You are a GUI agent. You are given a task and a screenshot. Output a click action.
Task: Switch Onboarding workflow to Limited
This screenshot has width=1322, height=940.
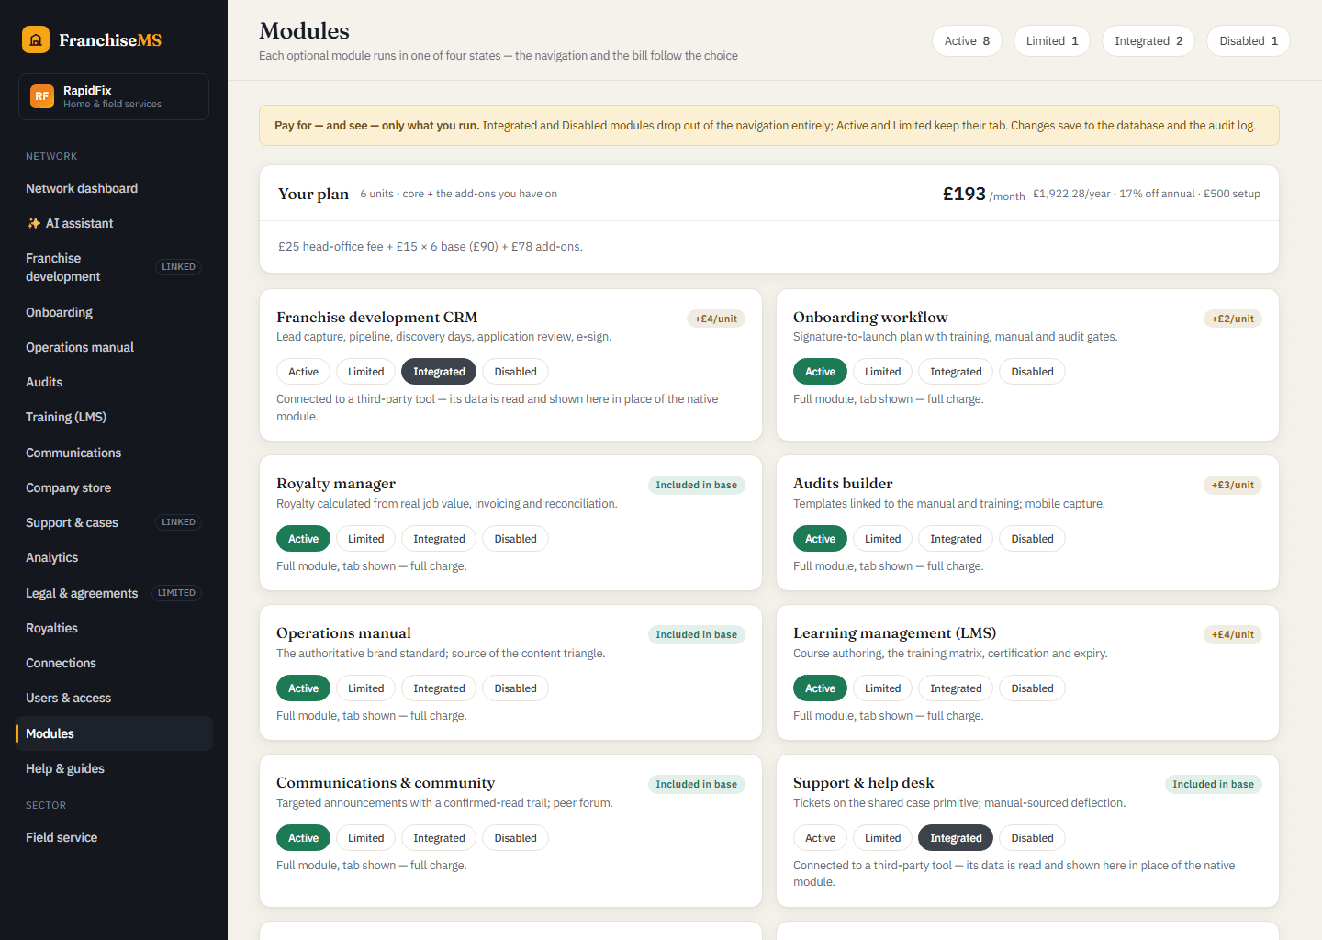click(x=882, y=372)
